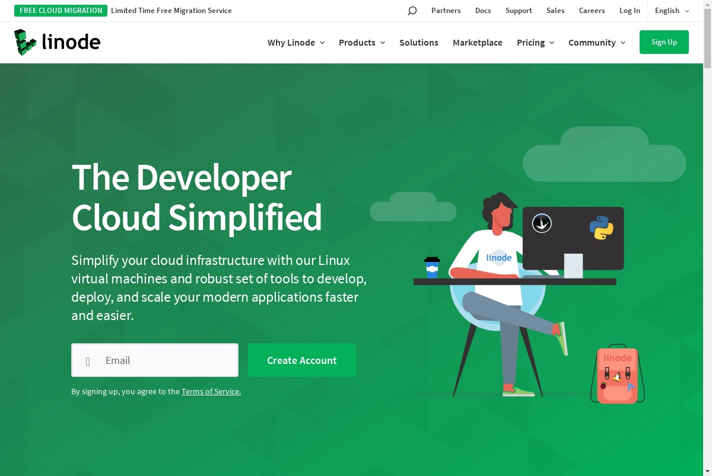Screen dimensions: 712x476
Task: Focus the Email input field
Action: pyautogui.click(x=155, y=360)
